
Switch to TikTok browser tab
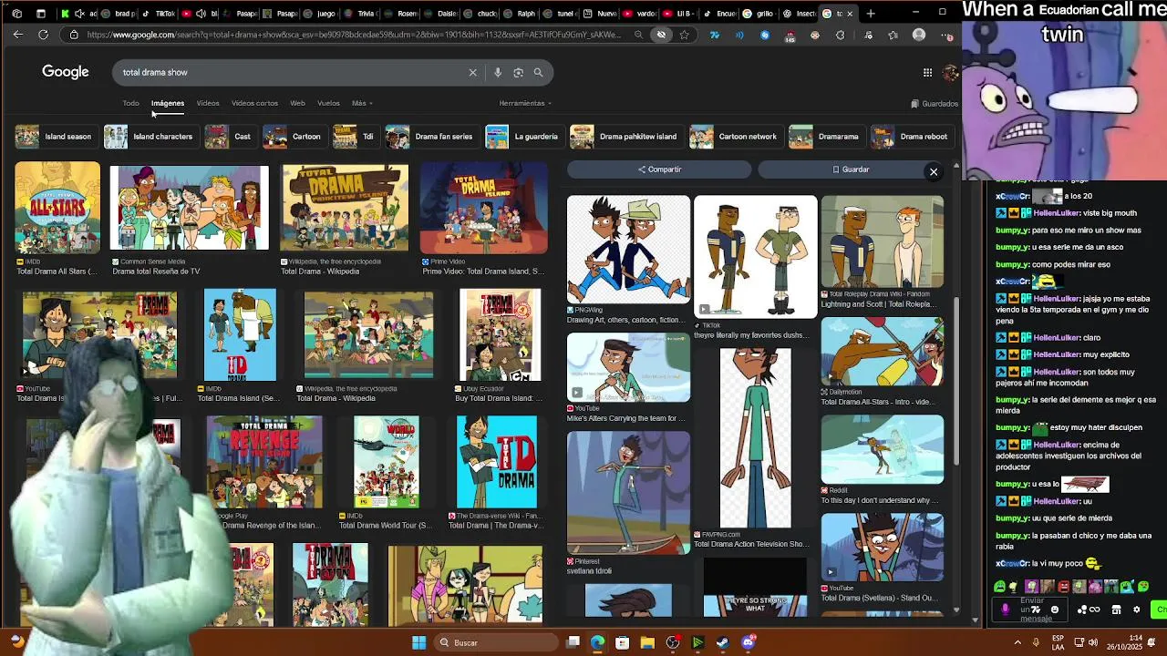tap(160, 14)
